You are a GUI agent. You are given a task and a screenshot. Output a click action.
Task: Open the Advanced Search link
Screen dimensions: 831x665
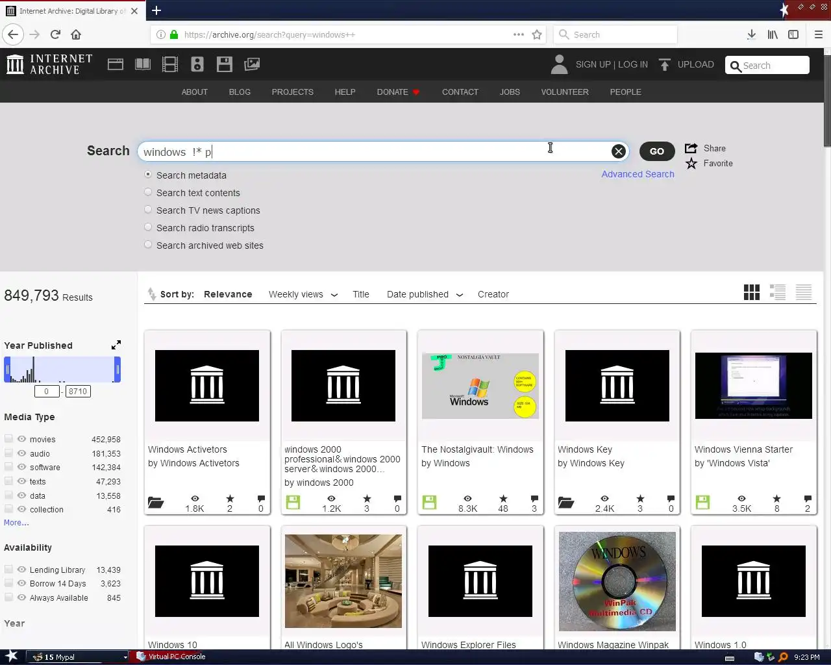pyautogui.click(x=638, y=174)
